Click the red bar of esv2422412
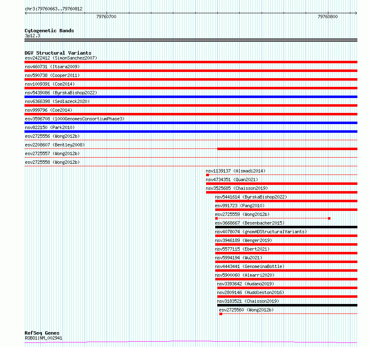Viewport: 369px width, 347px height. coord(191,62)
